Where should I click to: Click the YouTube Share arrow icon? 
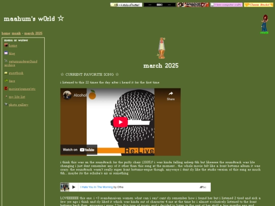click(171, 94)
